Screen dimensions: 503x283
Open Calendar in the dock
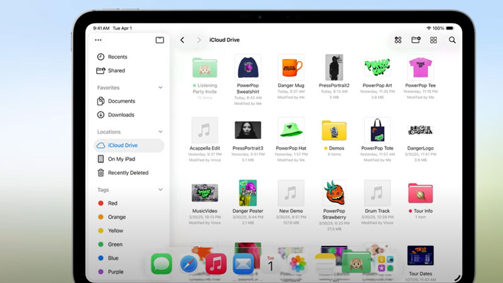270,264
